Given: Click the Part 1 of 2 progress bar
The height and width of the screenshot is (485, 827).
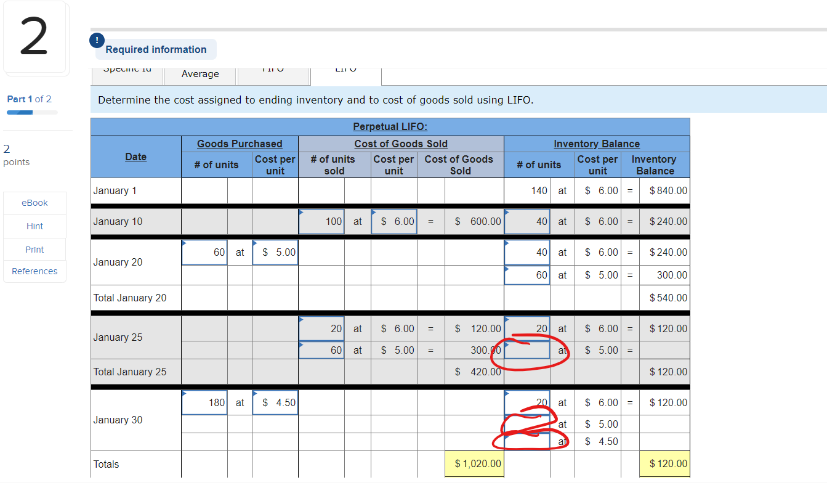Looking at the screenshot, I should pyautogui.click(x=32, y=112).
